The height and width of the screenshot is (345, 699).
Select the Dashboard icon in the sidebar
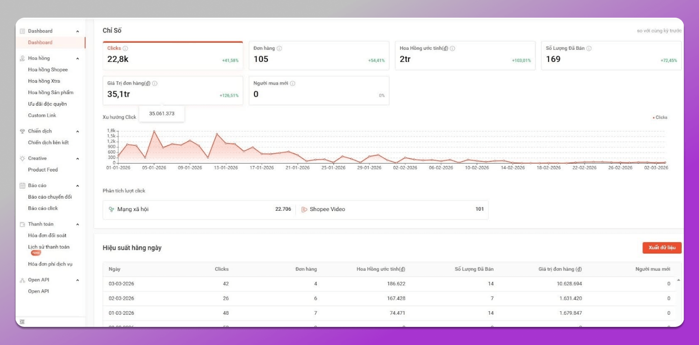coord(22,31)
